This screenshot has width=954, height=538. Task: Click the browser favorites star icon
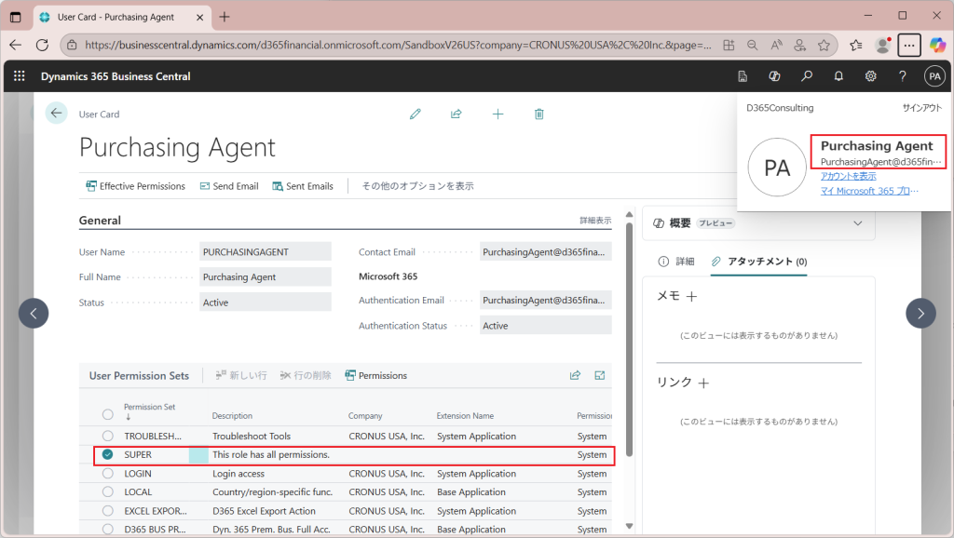pos(824,45)
